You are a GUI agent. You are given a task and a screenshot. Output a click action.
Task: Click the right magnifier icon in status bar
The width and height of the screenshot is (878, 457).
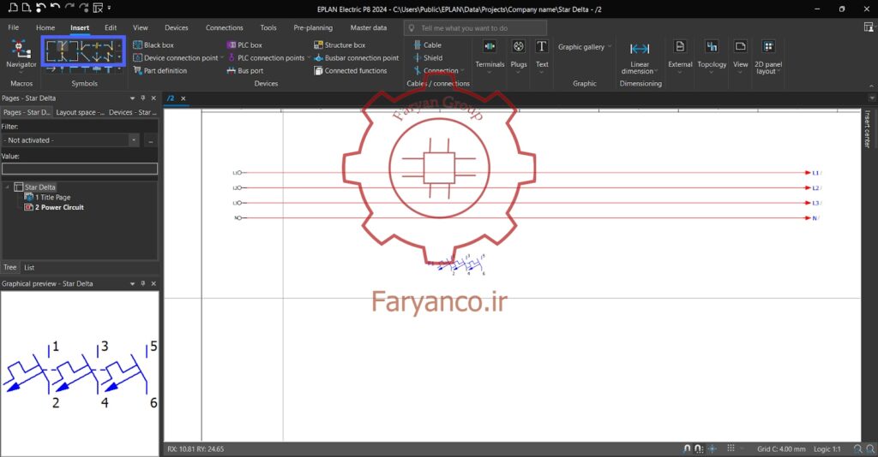point(870,448)
